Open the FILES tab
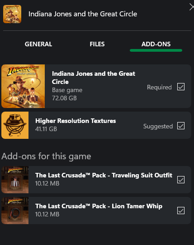The height and width of the screenshot is (245, 194). (x=97, y=44)
